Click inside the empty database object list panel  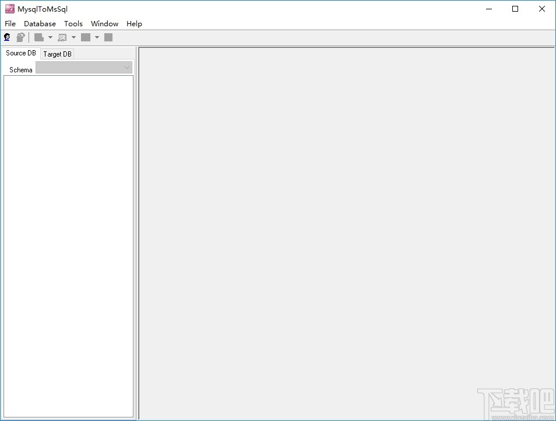click(x=68, y=245)
